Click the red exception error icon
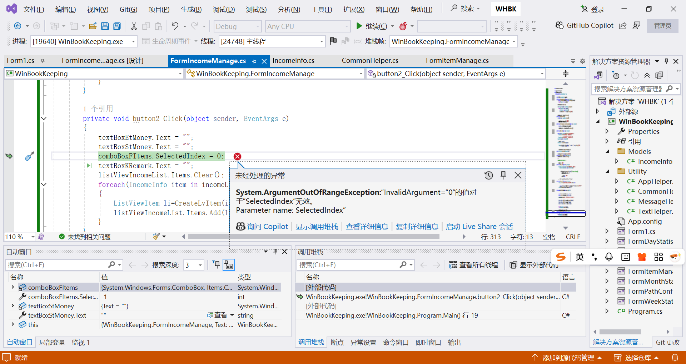The image size is (686, 364). [x=237, y=156]
